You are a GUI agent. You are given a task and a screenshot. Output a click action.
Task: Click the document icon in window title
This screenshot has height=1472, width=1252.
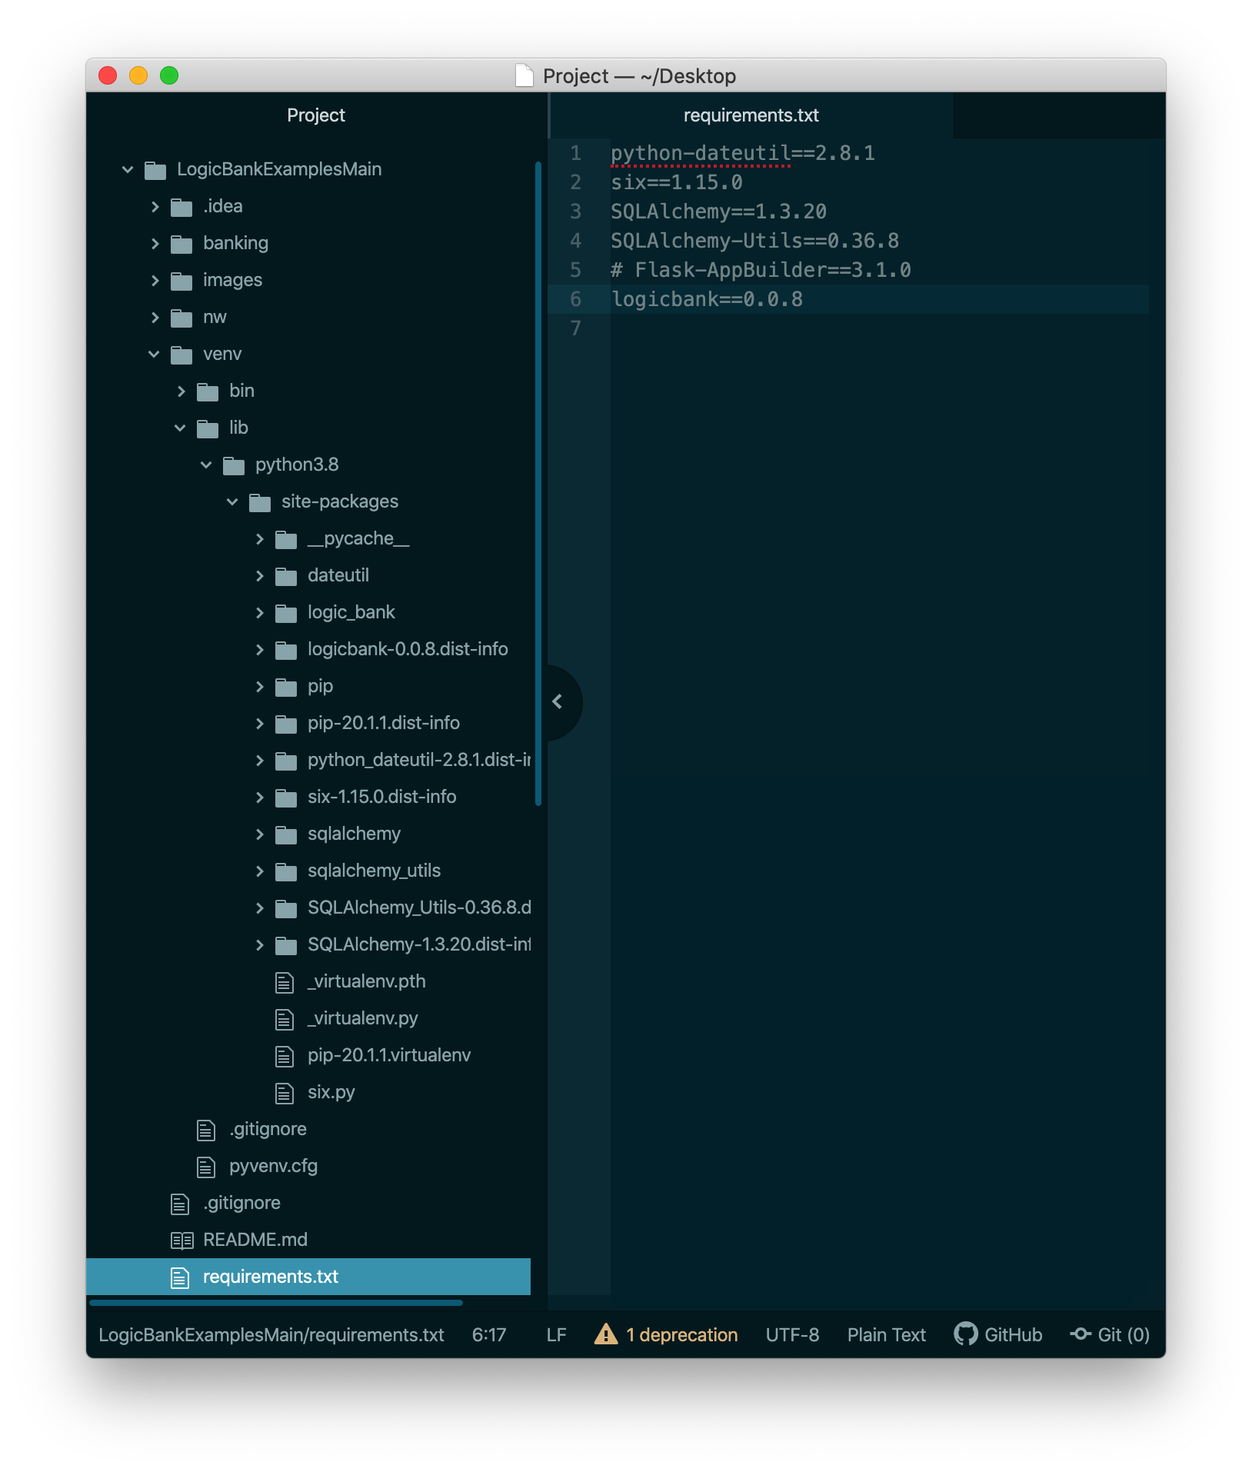tap(524, 75)
